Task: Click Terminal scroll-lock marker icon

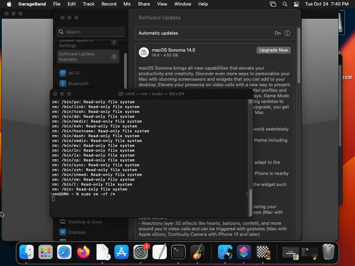Action: (250, 101)
